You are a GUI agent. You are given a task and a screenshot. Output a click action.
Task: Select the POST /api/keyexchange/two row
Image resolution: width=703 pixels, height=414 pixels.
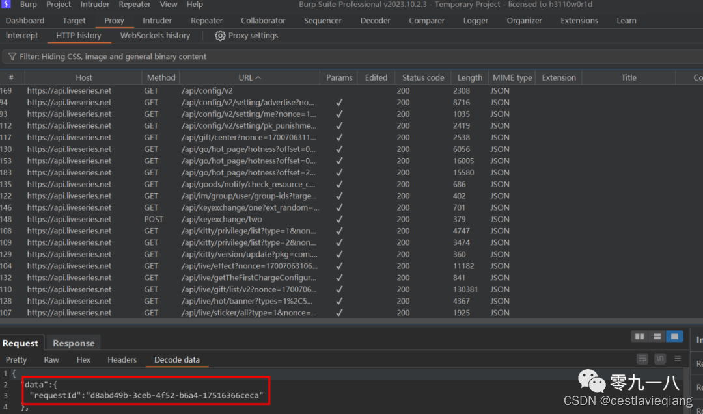pos(351,219)
